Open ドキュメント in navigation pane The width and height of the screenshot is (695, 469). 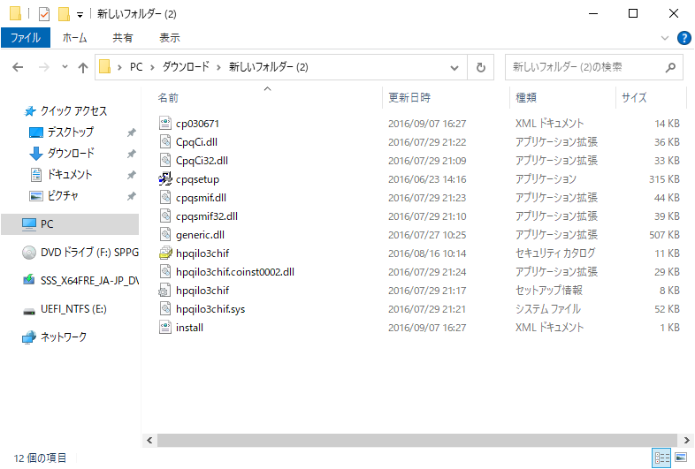(x=70, y=175)
